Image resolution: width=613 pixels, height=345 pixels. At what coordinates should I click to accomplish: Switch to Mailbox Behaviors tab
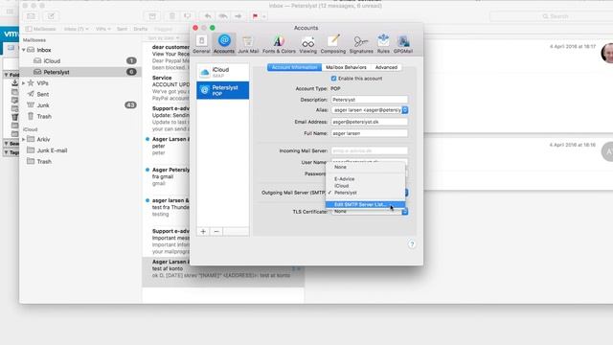click(x=346, y=67)
